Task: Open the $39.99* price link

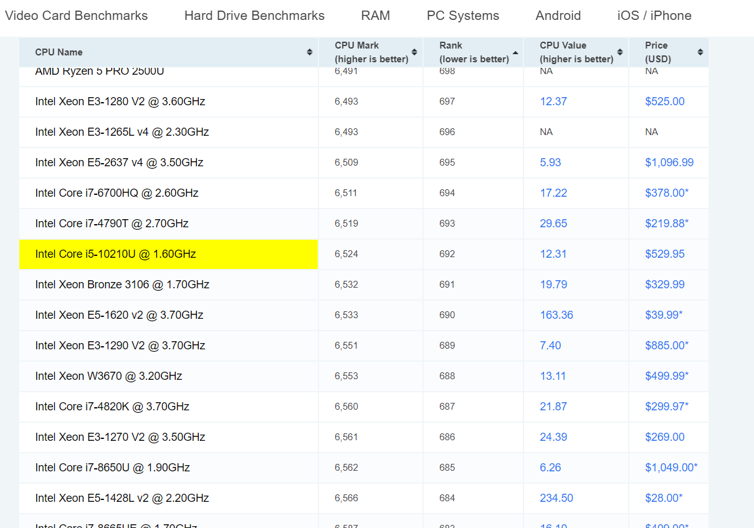Action: (664, 315)
